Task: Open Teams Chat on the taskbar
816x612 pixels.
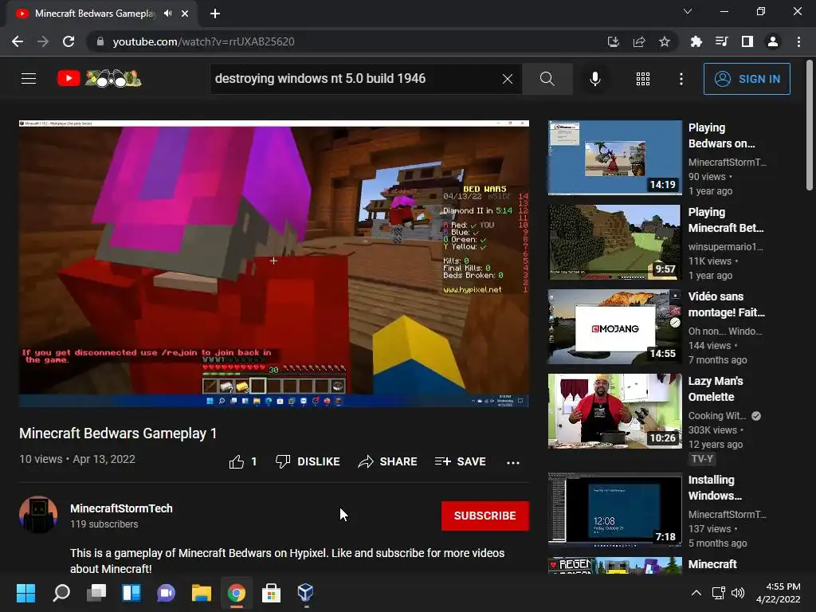Action: [166, 593]
